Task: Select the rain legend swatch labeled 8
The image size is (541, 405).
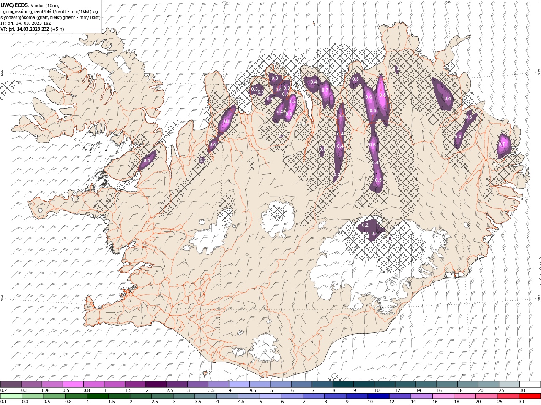Action: [335, 396]
